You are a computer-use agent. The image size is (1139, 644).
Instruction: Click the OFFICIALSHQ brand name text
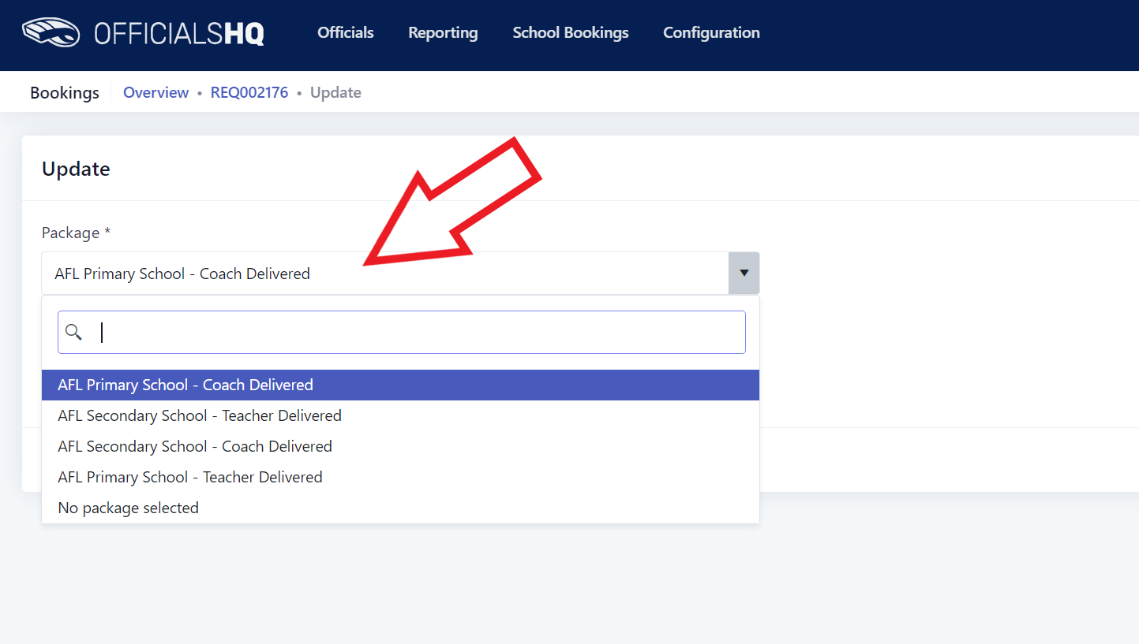point(179,33)
